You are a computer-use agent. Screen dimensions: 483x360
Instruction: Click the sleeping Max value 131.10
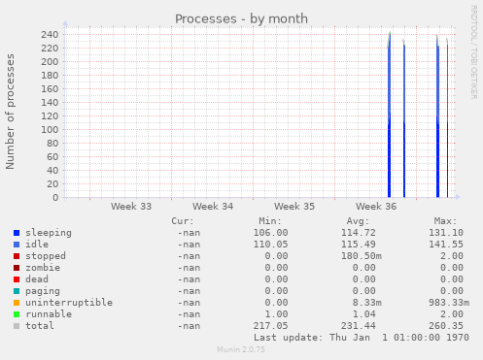[x=446, y=233]
